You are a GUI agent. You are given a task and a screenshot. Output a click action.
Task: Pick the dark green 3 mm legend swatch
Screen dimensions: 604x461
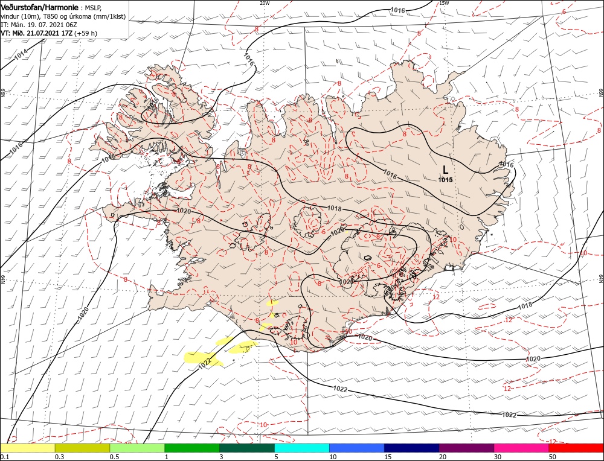click(x=247, y=448)
